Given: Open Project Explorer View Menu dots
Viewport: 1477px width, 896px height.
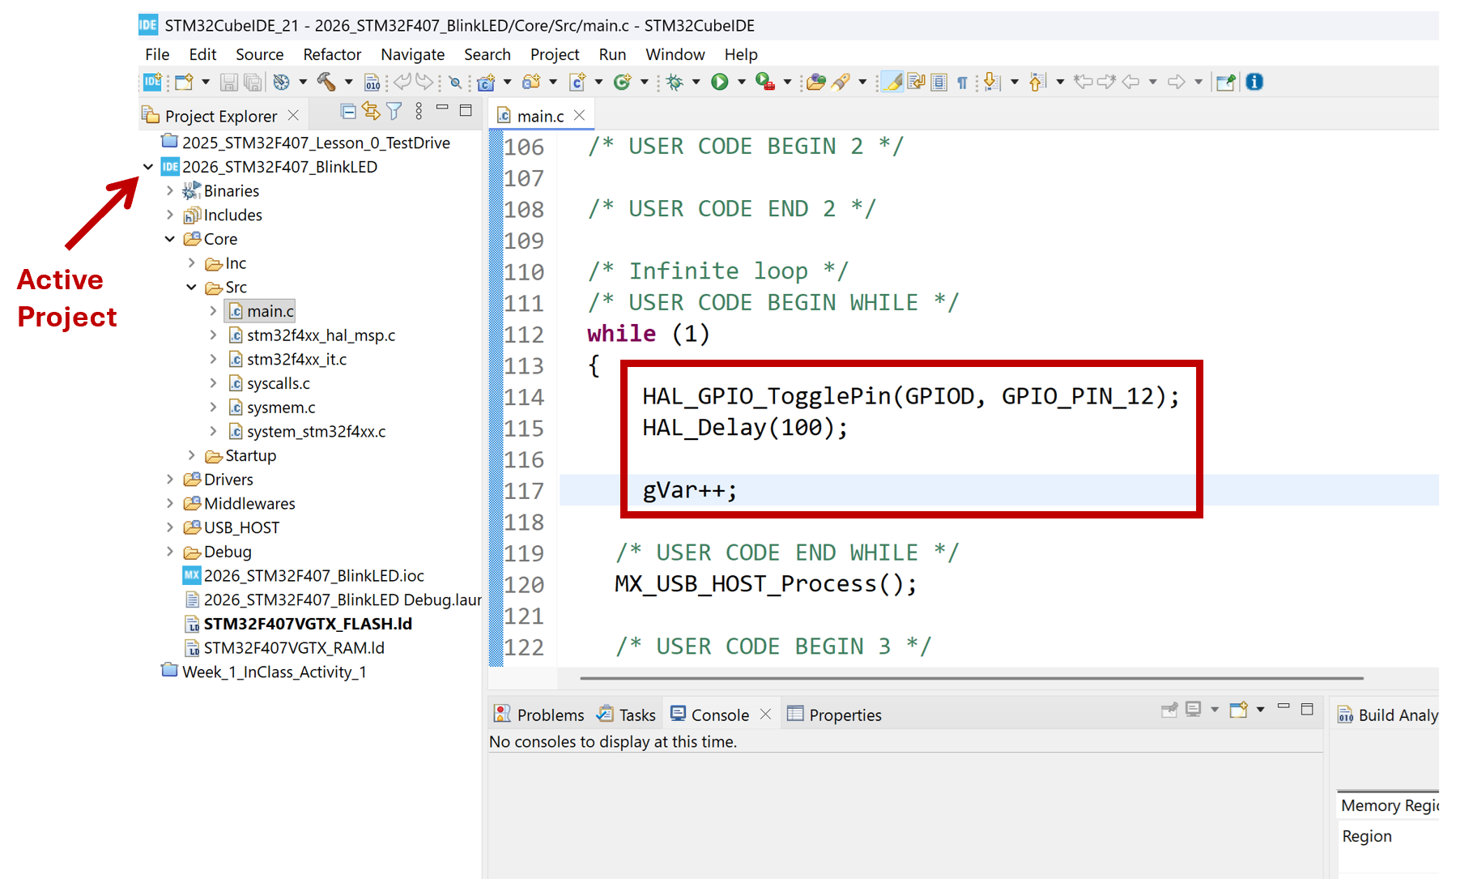Looking at the screenshot, I should click(x=419, y=112).
